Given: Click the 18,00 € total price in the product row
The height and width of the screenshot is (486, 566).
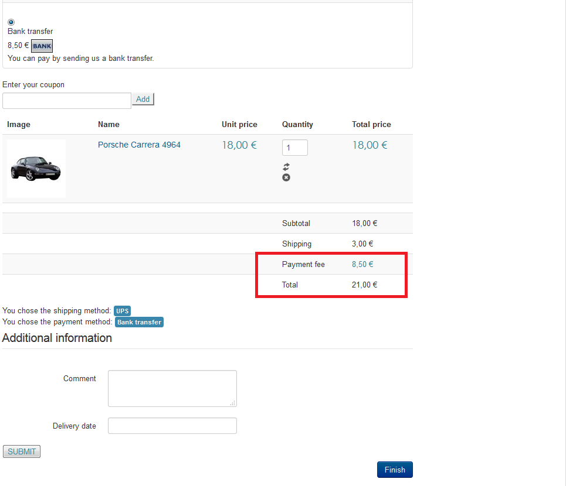Looking at the screenshot, I should tap(370, 145).
